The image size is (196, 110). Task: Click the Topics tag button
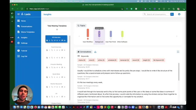coord(81,26)
